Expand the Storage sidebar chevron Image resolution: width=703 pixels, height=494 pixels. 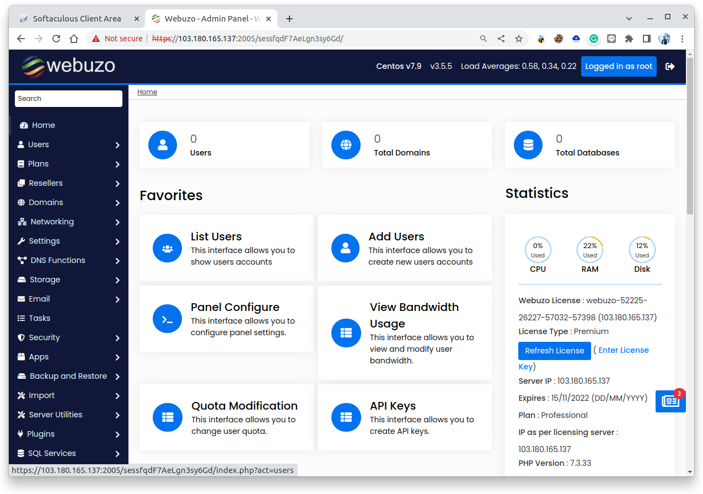pos(117,280)
